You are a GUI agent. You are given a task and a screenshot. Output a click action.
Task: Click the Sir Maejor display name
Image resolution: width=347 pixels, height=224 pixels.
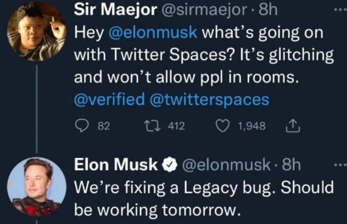(x=117, y=10)
